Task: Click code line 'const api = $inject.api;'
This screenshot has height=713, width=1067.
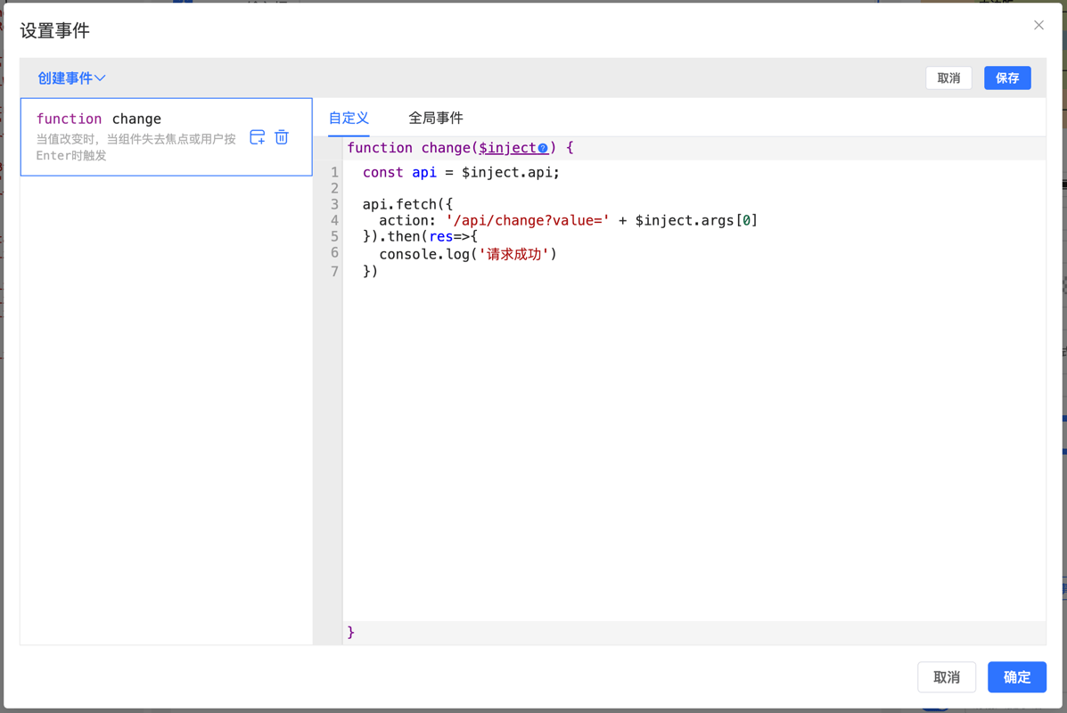Action: [x=461, y=172]
